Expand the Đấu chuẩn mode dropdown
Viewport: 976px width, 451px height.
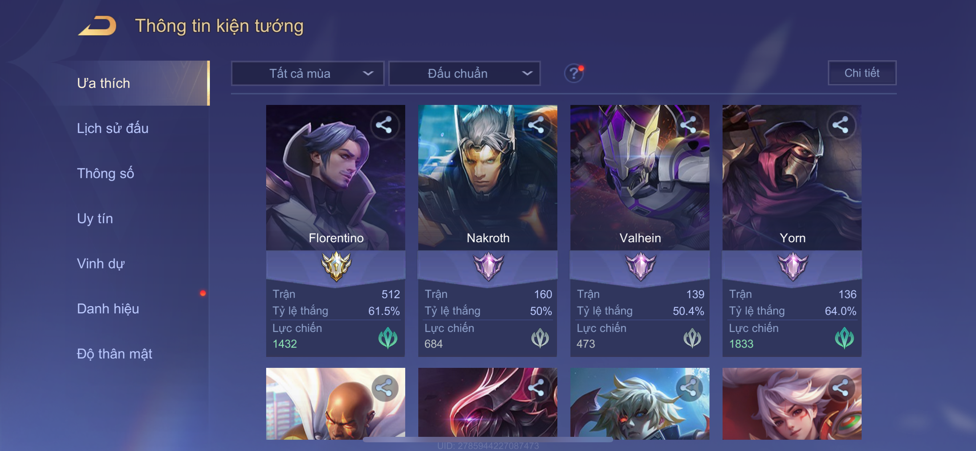(464, 73)
